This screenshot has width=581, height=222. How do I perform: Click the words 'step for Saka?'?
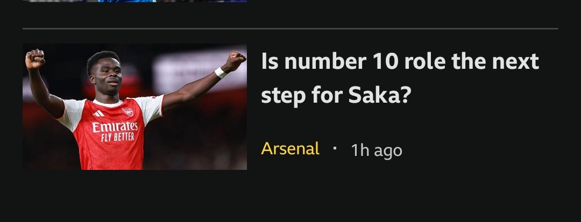point(336,95)
